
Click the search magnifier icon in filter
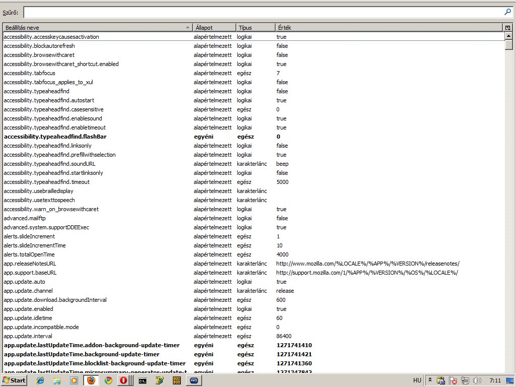pos(507,12)
